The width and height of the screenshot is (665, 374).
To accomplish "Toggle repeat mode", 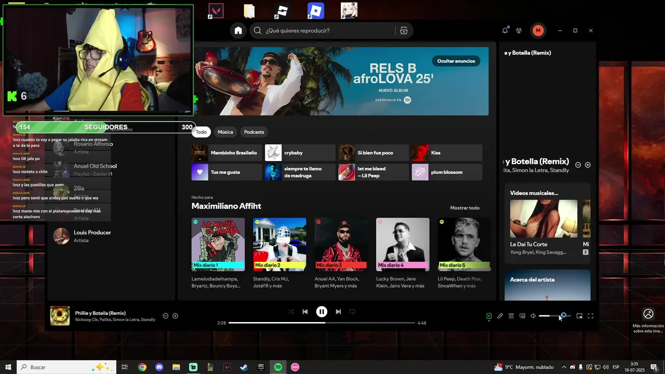I will [352, 312].
